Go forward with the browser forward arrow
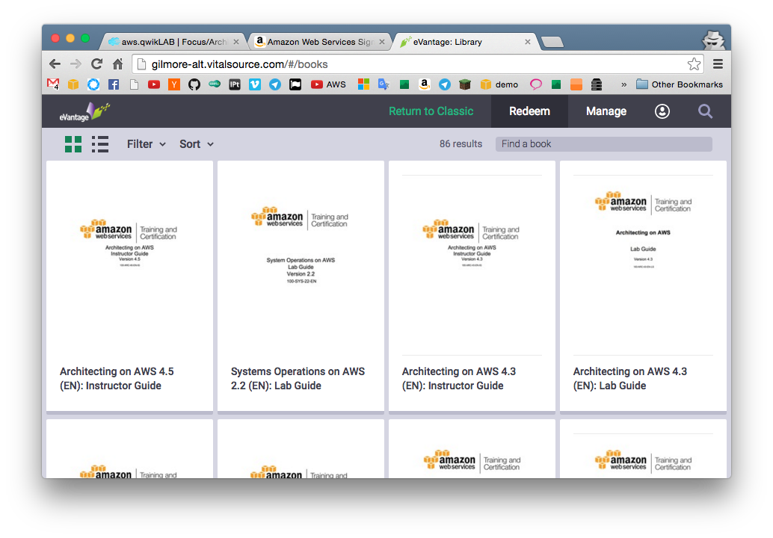 pos(76,64)
